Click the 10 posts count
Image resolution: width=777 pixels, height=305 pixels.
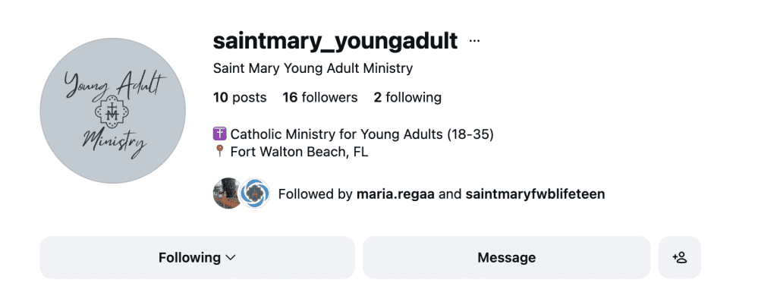point(240,97)
